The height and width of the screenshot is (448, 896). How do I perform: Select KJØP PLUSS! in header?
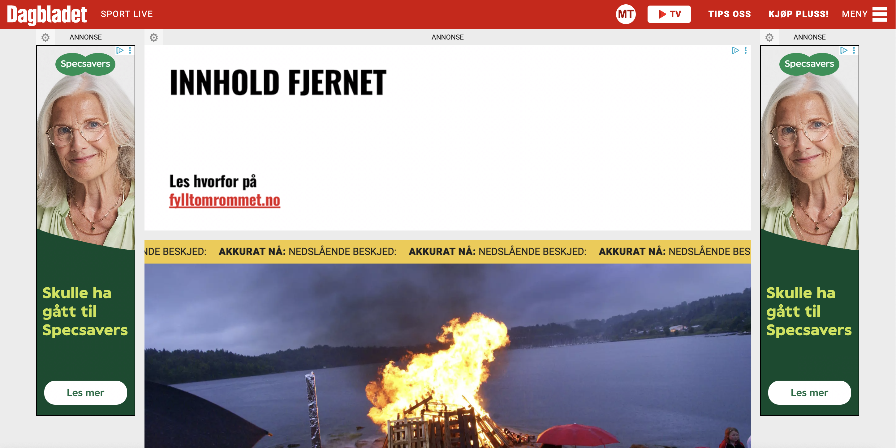[798, 14]
